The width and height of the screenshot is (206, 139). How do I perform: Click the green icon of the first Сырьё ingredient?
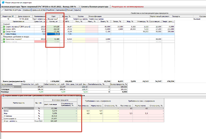[x=4, y=26]
